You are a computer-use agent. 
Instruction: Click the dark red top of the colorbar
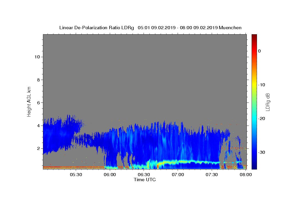[254, 36]
